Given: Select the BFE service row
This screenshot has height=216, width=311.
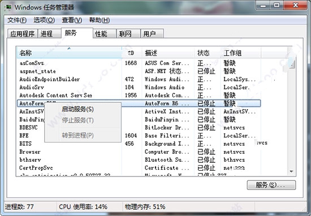Looking at the screenshot, I should point(139,136).
